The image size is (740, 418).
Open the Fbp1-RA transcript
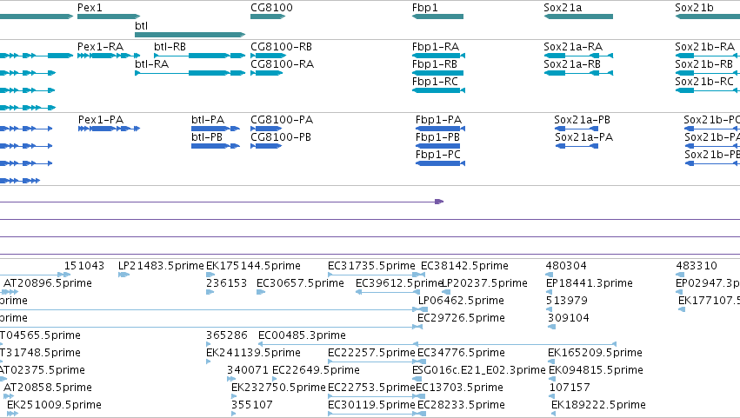coord(436,47)
